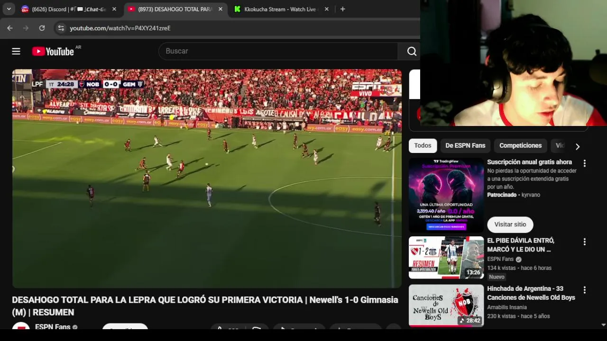Viewport: 607px width, 341px height.
Task: Open Suscripción anual gratis ahora title
Action: [529, 162]
